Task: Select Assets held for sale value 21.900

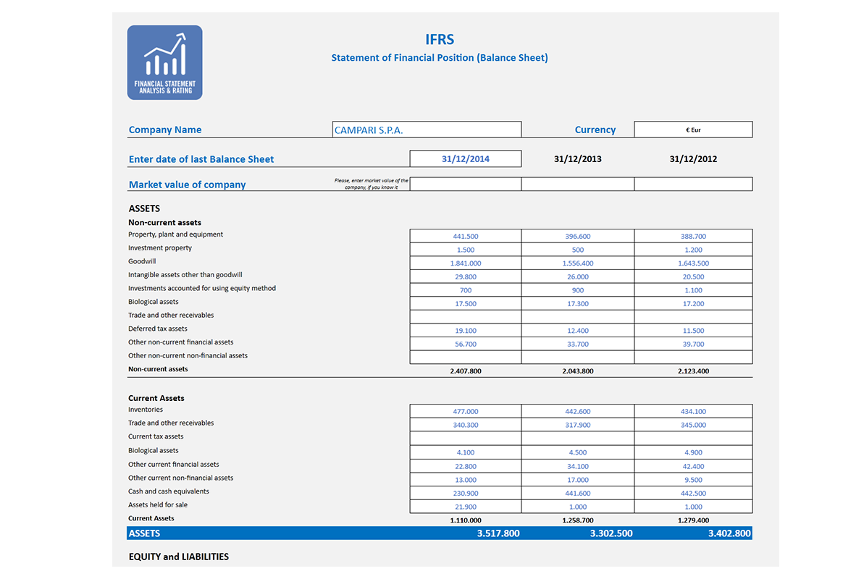Action: (466, 507)
